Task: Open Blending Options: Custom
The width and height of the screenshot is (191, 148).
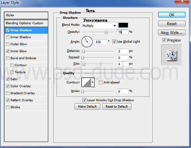Action: click(x=26, y=23)
